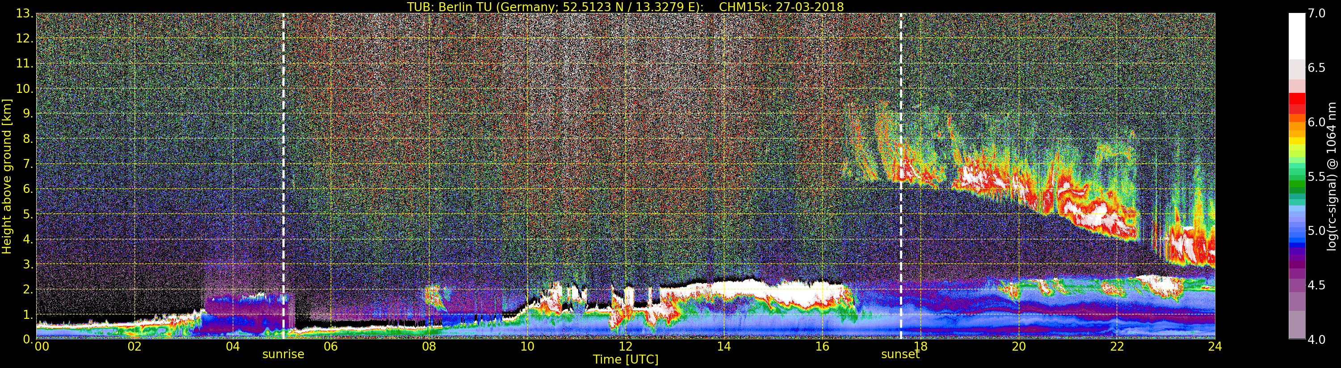Click the '08' tick on the time axis
The image size is (1341, 368).
click(x=429, y=347)
